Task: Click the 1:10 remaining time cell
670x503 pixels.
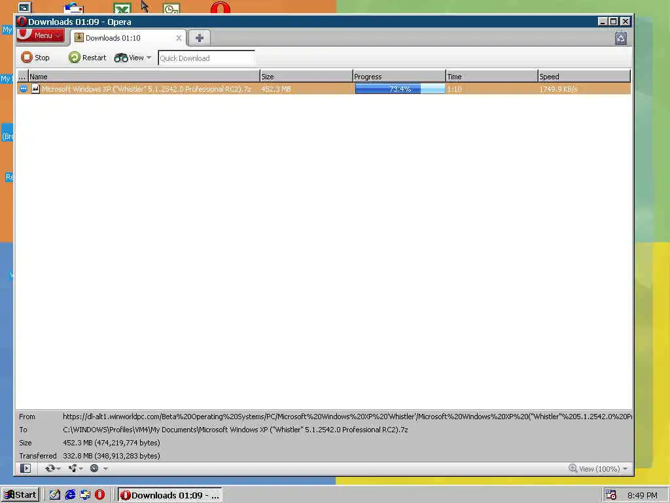Action: pos(454,89)
